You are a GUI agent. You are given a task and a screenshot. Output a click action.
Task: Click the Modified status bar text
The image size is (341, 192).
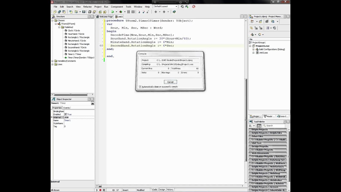click(x=140, y=190)
